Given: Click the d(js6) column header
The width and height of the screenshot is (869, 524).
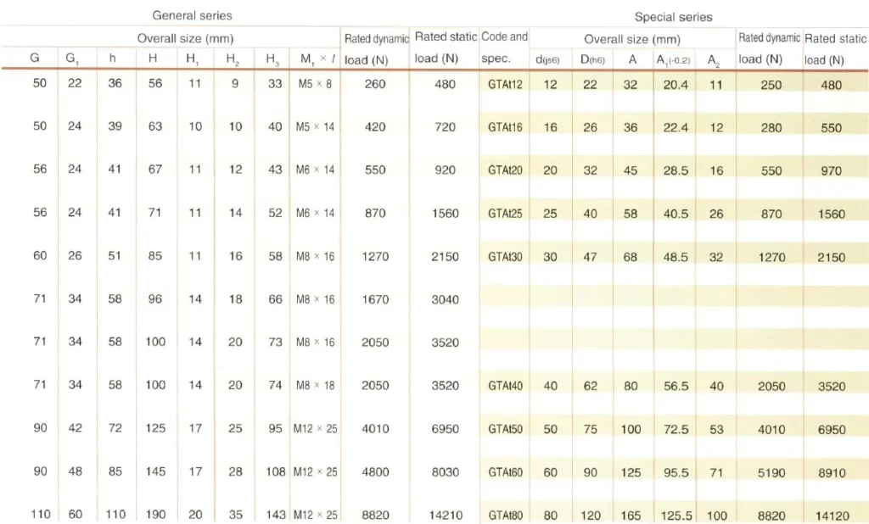Looking at the screenshot, I should click(x=551, y=59).
